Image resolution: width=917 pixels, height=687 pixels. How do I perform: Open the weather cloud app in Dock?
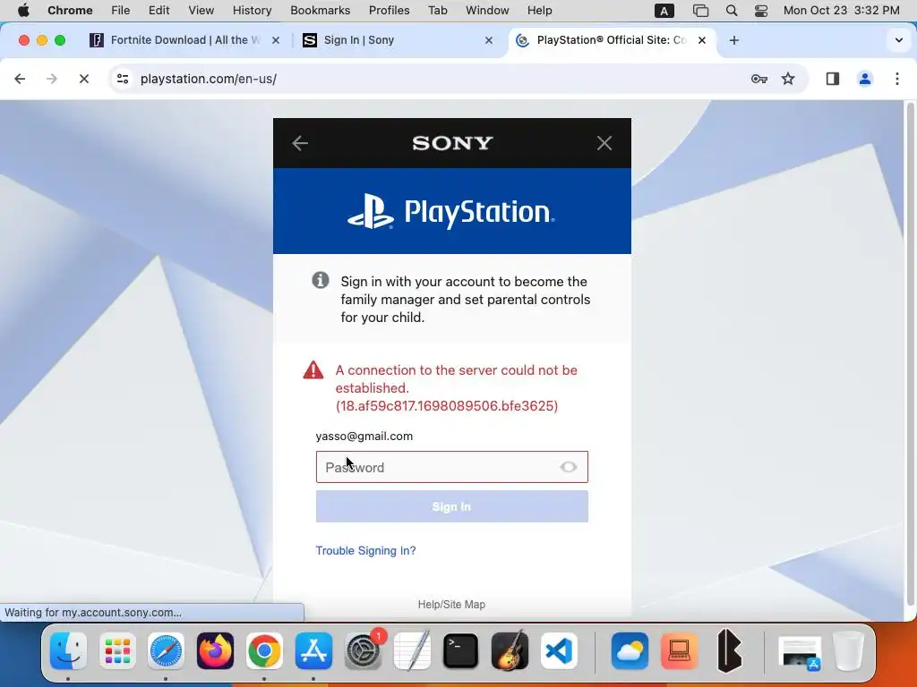click(630, 651)
